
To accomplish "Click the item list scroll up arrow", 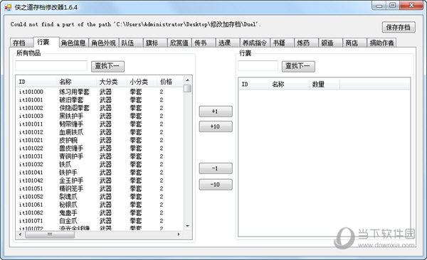I will 187,80.
